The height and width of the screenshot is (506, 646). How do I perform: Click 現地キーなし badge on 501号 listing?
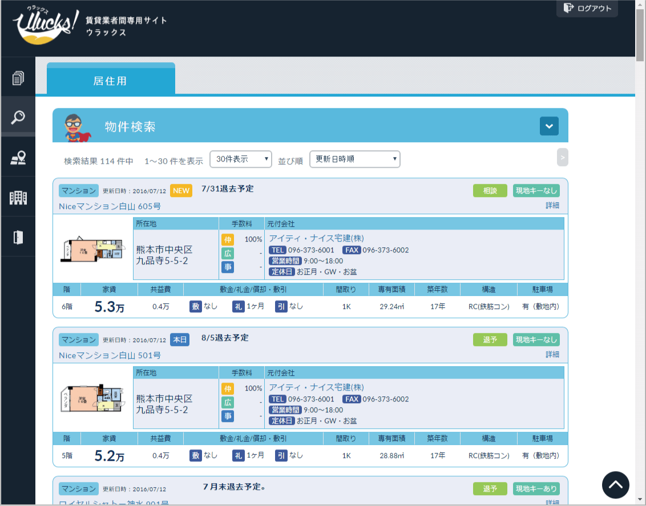(536, 339)
